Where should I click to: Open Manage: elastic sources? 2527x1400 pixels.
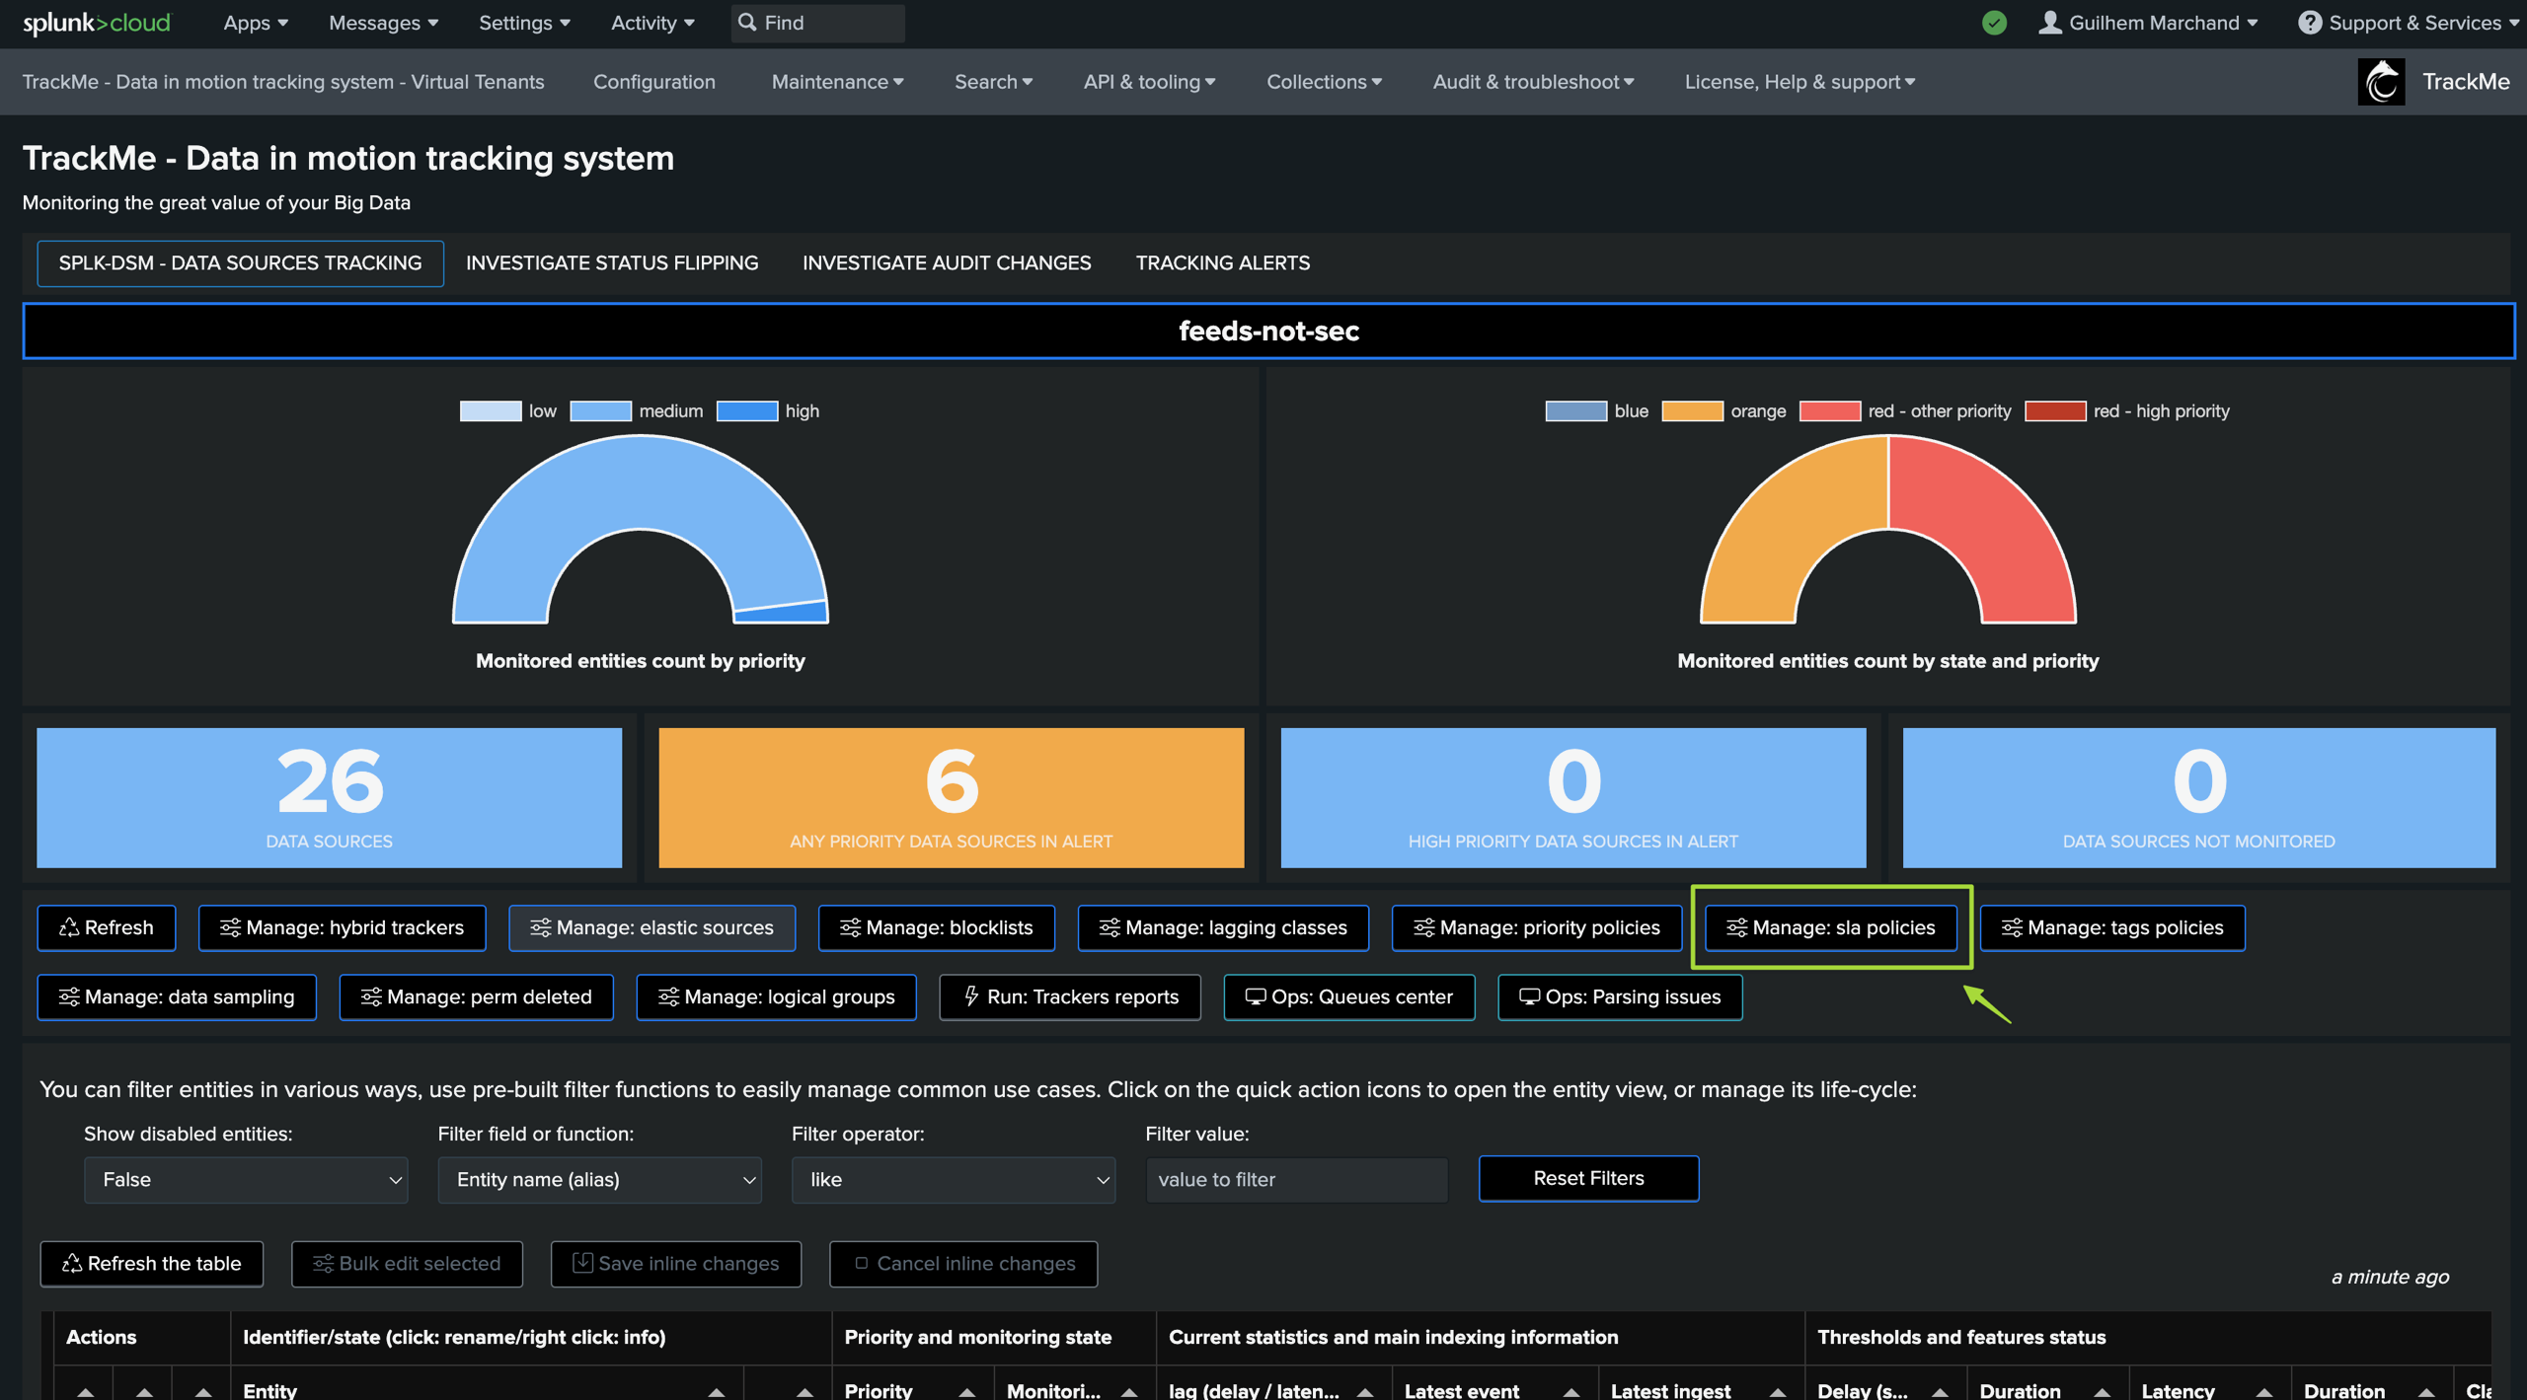(x=651, y=927)
